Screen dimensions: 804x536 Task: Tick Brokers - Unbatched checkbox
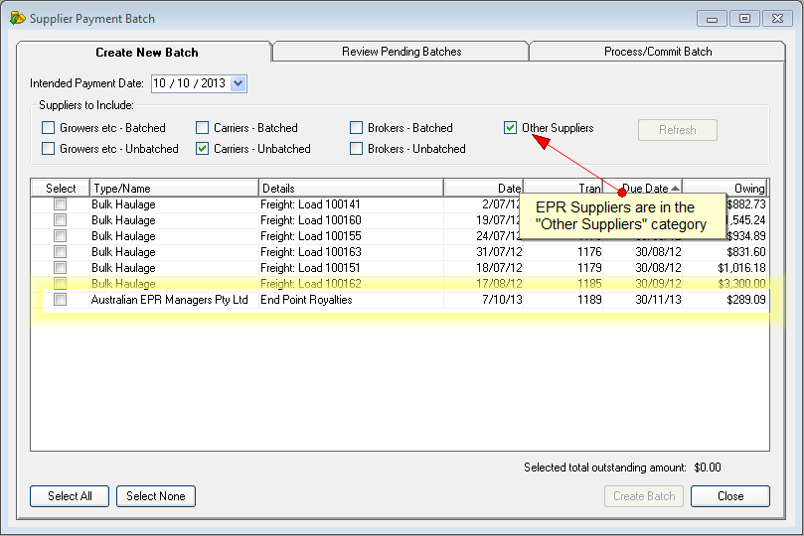tap(357, 149)
